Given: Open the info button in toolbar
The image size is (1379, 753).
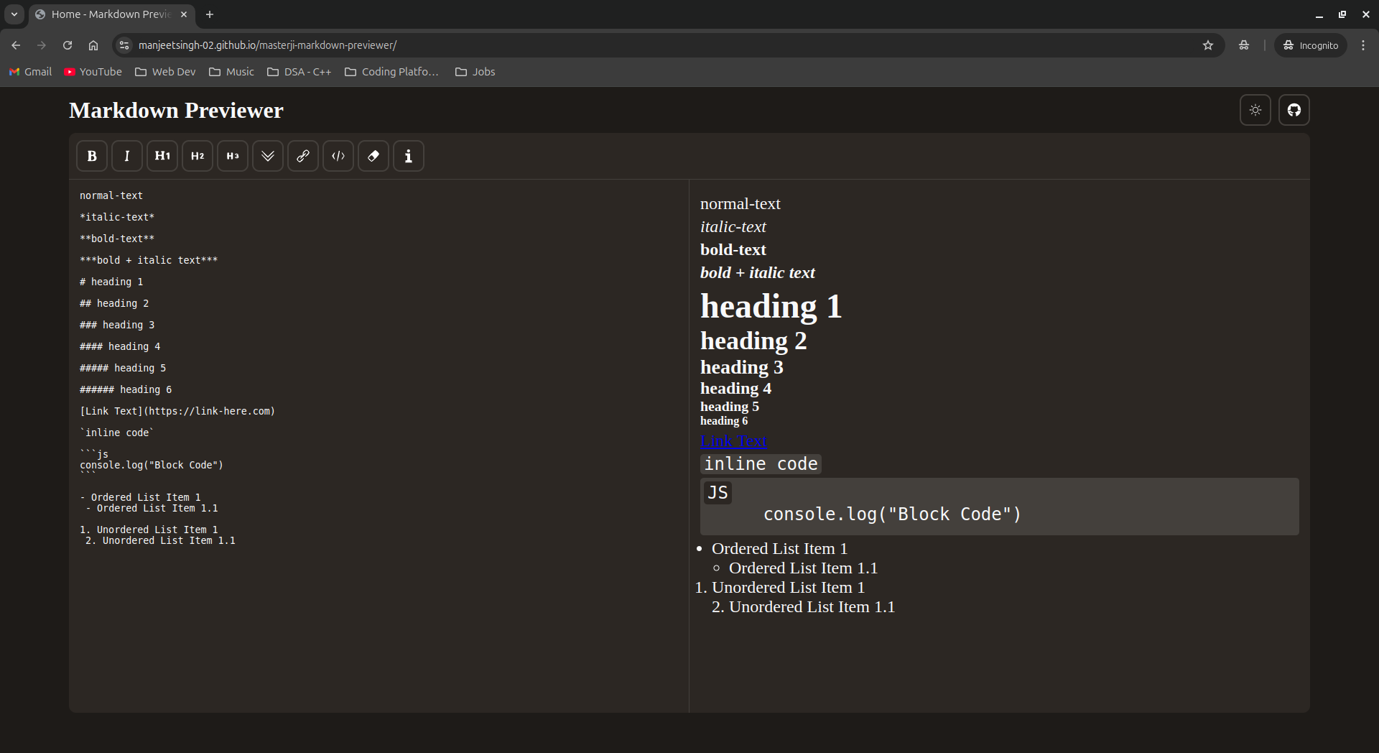Looking at the screenshot, I should coord(409,156).
